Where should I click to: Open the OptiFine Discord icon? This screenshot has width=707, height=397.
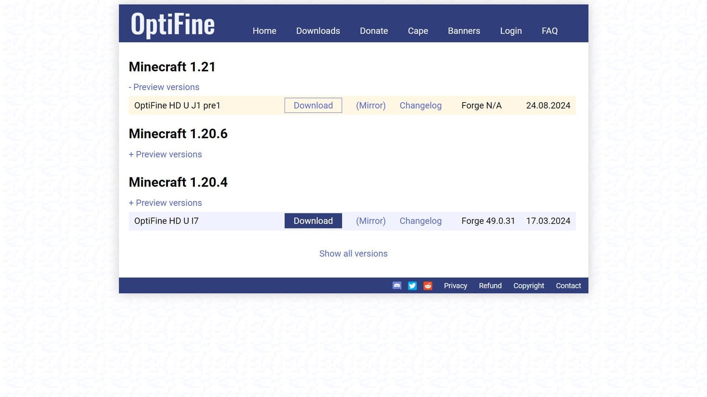pos(396,285)
